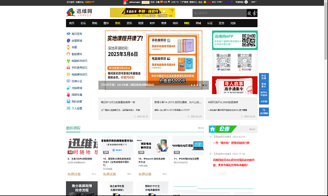
Task: Open the 商城 item in black navigation bar
Action: [198, 23]
